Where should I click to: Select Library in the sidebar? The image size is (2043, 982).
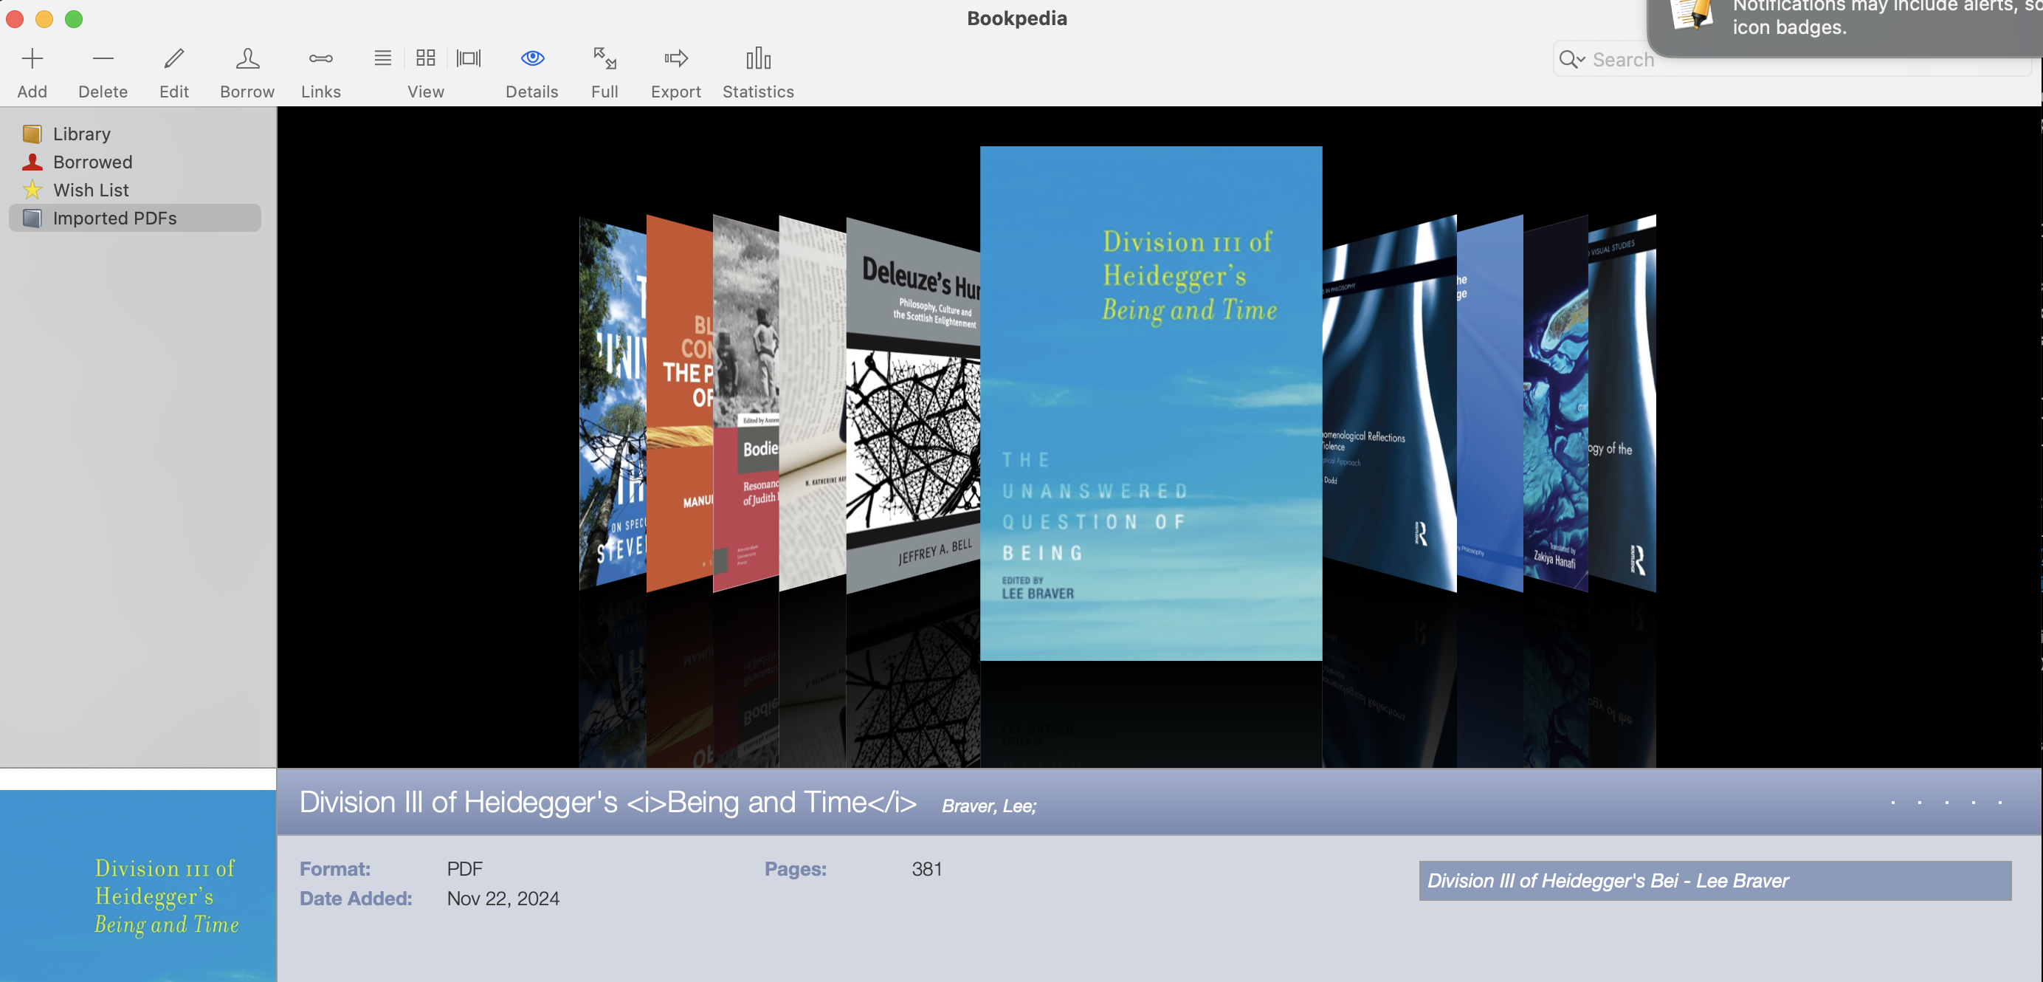[x=81, y=133]
